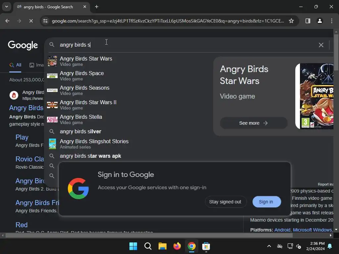Select Angry Birds Slingshot Stories suggestion
Image resolution: width=339 pixels, height=254 pixels.
(127, 144)
